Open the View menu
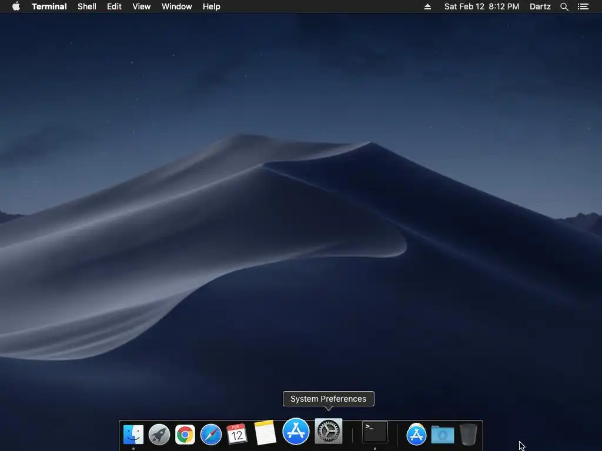 coord(141,6)
